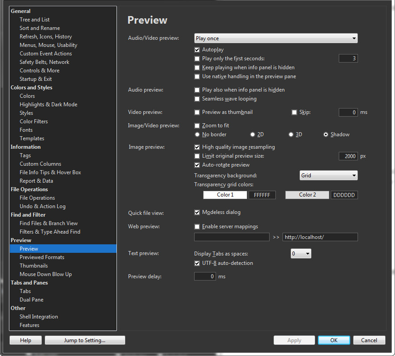Click the Preview delay ms field

pyautogui.click(x=205, y=276)
